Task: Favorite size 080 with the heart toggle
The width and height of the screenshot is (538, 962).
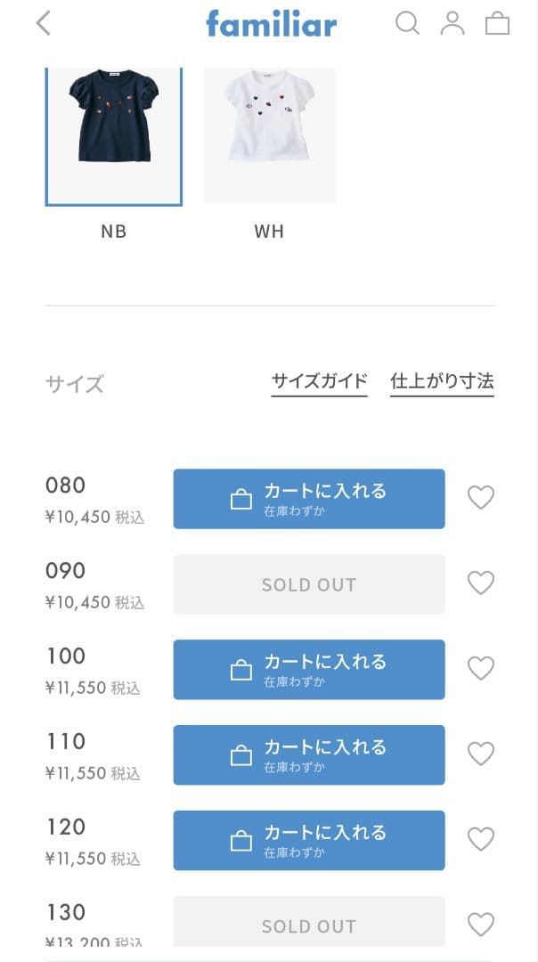Action: [x=481, y=498]
